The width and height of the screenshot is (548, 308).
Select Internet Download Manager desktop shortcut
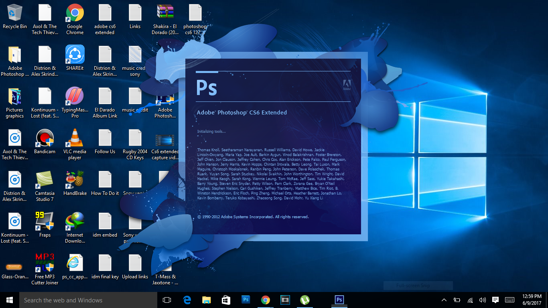click(x=75, y=228)
